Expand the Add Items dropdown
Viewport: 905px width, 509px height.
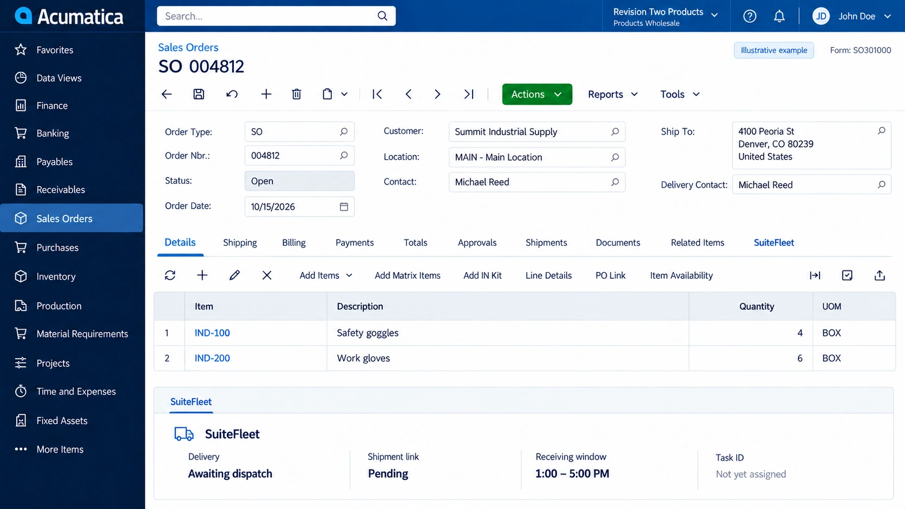point(326,275)
